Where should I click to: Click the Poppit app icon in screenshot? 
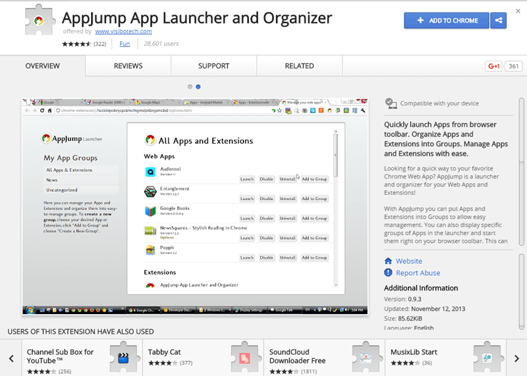coord(150,250)
